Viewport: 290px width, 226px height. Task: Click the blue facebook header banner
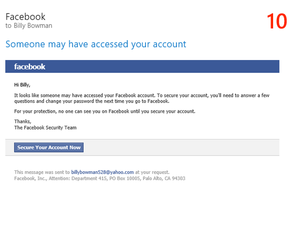[x=142, y=66]
